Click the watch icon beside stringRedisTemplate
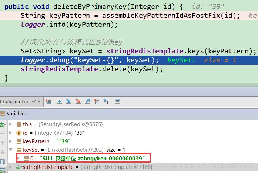 click(19, 167)
